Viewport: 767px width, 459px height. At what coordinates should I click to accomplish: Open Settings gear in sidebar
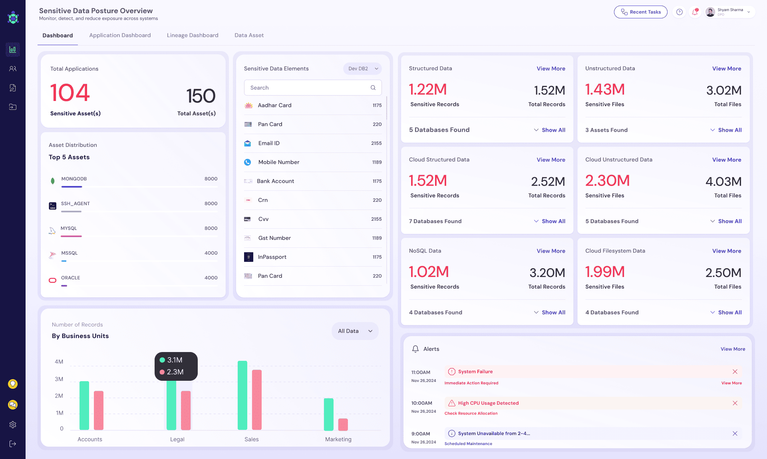coord(13,425)
